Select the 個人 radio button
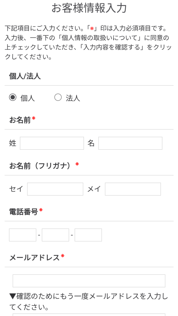Screen dimensions: 178x316 pyautogui.click(x=13, y=98)
